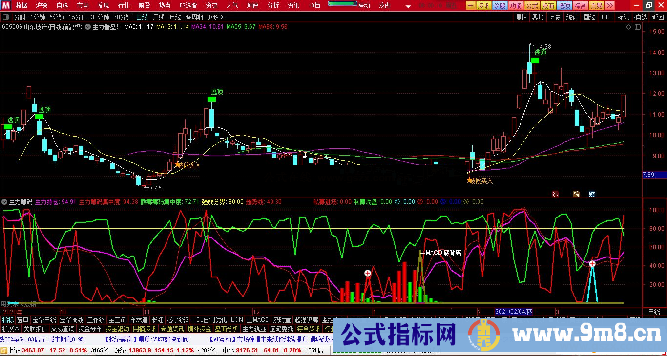Click the 标记 mark icon
The image size is (667, 356).
pos(623,17)
